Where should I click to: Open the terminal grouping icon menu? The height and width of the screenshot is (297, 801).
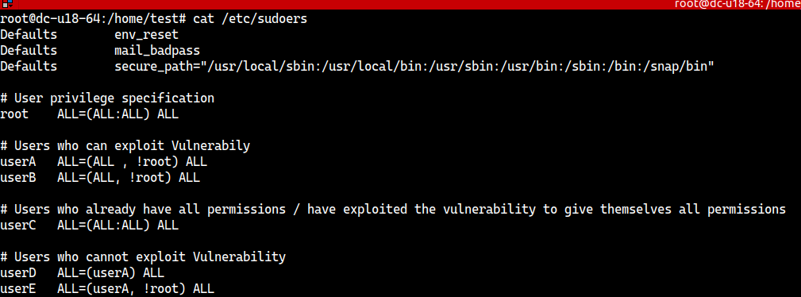[x=6, y=5]
